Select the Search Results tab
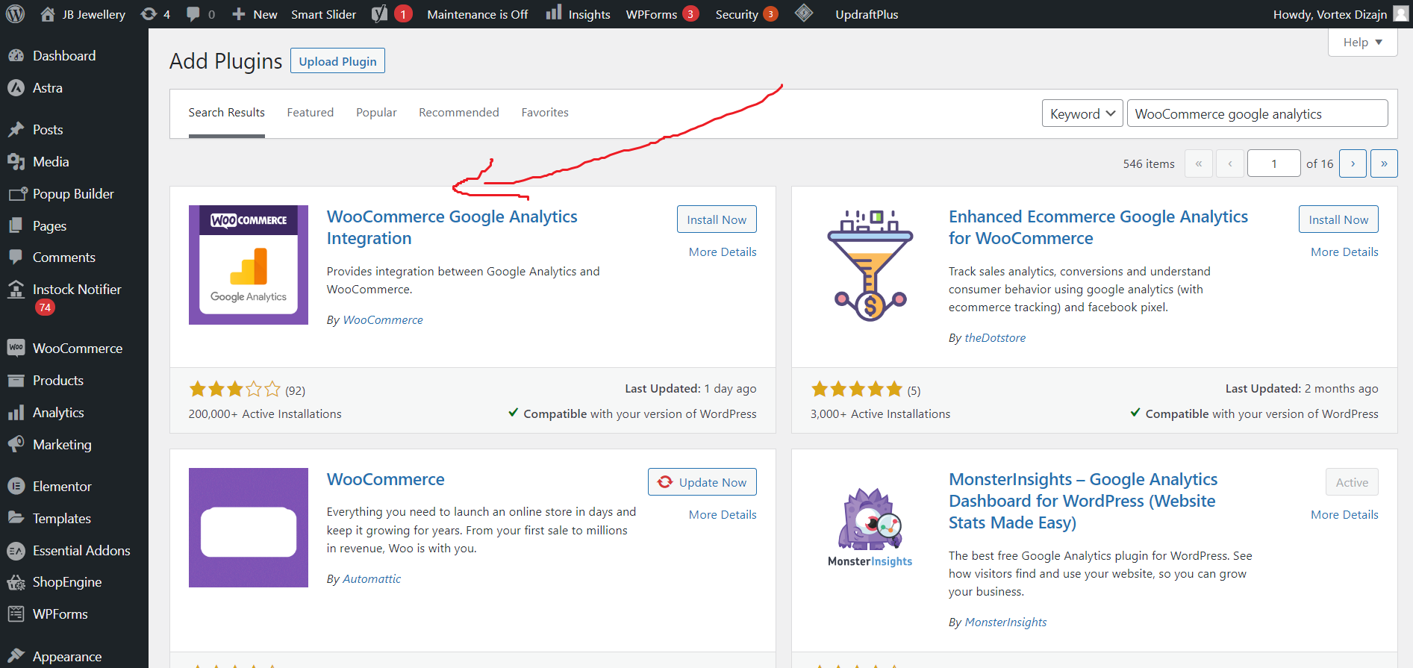The image size is (1413, 668). pos(227,113)
